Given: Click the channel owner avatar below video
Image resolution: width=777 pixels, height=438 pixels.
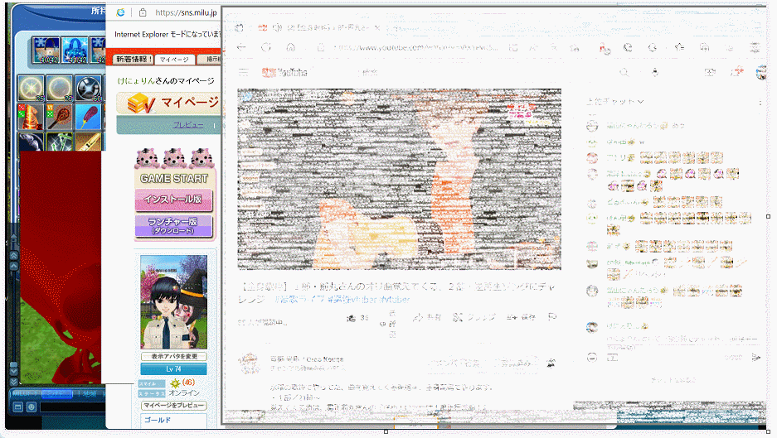Looking at the screenshot, I should [x=250, y=363].
